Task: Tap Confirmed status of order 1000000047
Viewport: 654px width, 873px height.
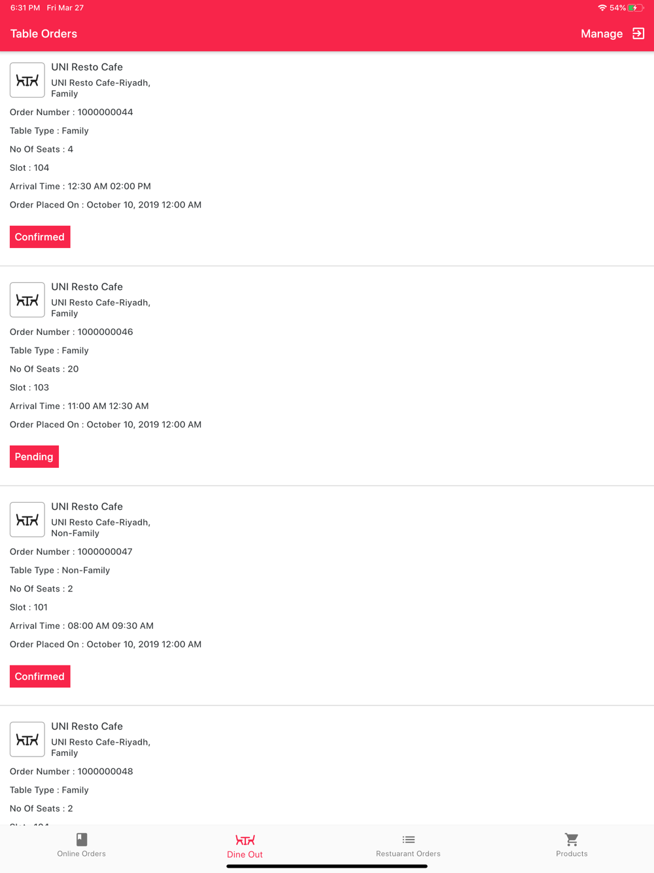Action: [x=40, y=677]
